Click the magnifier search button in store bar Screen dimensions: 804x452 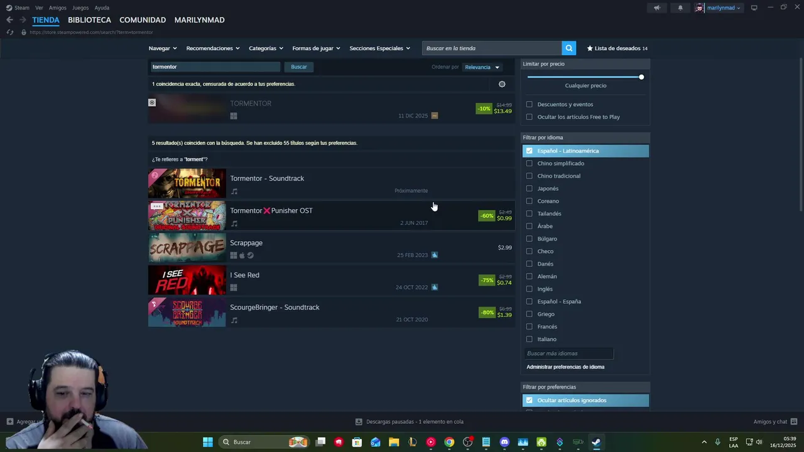(x=568, y=48)
